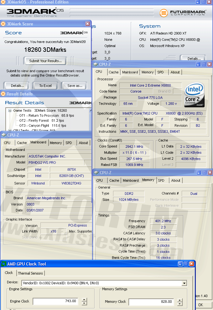
Task: Click the Engine Clock value field
Action: pos(55,301)
